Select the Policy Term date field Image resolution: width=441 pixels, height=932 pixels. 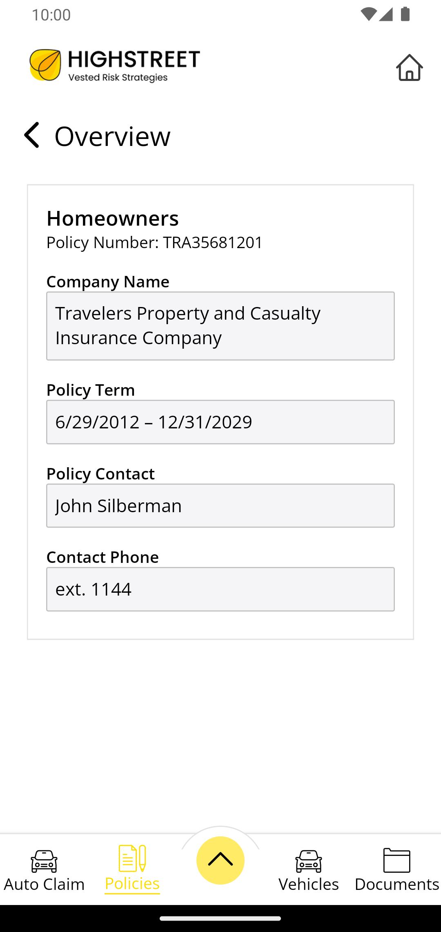tap(220, 422)
